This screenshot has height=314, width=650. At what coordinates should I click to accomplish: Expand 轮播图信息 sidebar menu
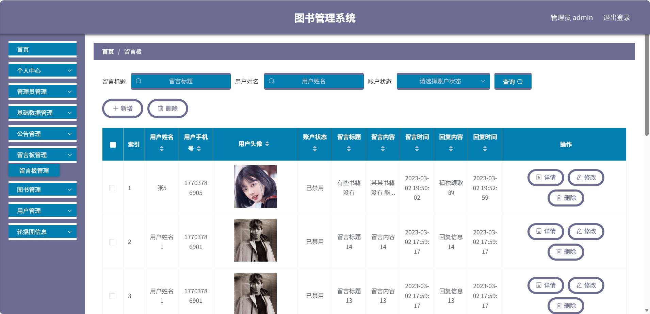[43, 232]
